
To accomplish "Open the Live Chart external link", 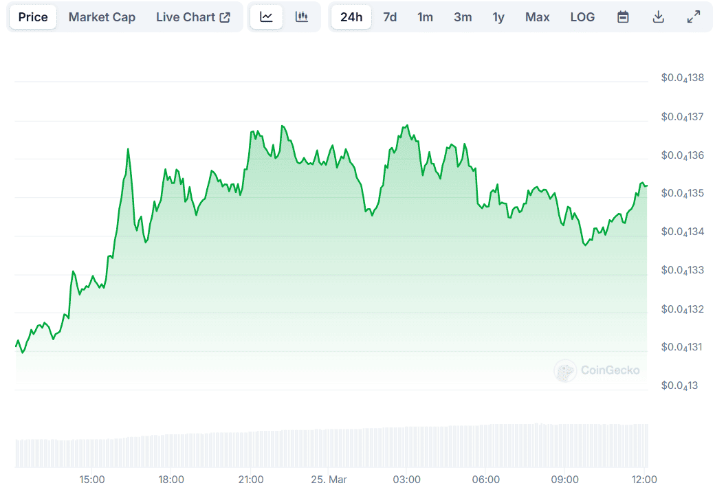I will point(193,17).
